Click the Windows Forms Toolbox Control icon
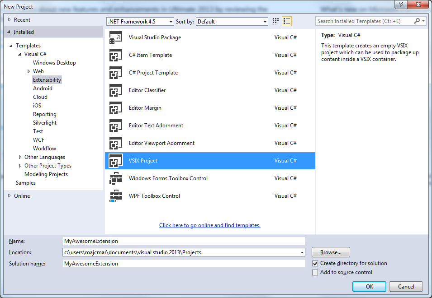The height and width of the screenshot is (298, 432). pyautogui.click(x=116, y=178)
